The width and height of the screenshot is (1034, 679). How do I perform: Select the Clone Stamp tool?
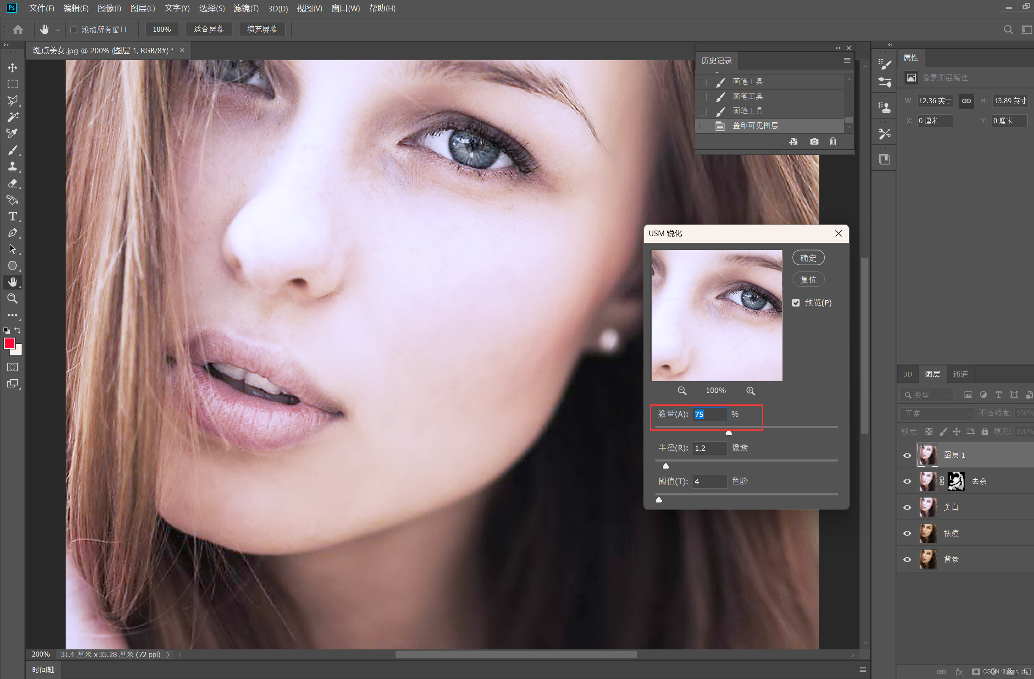(x=12, y=166)
